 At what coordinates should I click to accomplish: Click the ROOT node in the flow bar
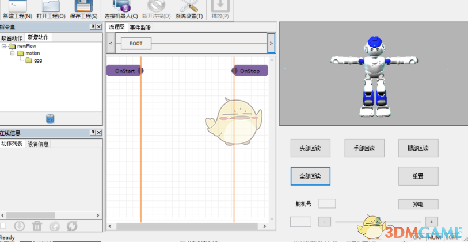(136, 44)
